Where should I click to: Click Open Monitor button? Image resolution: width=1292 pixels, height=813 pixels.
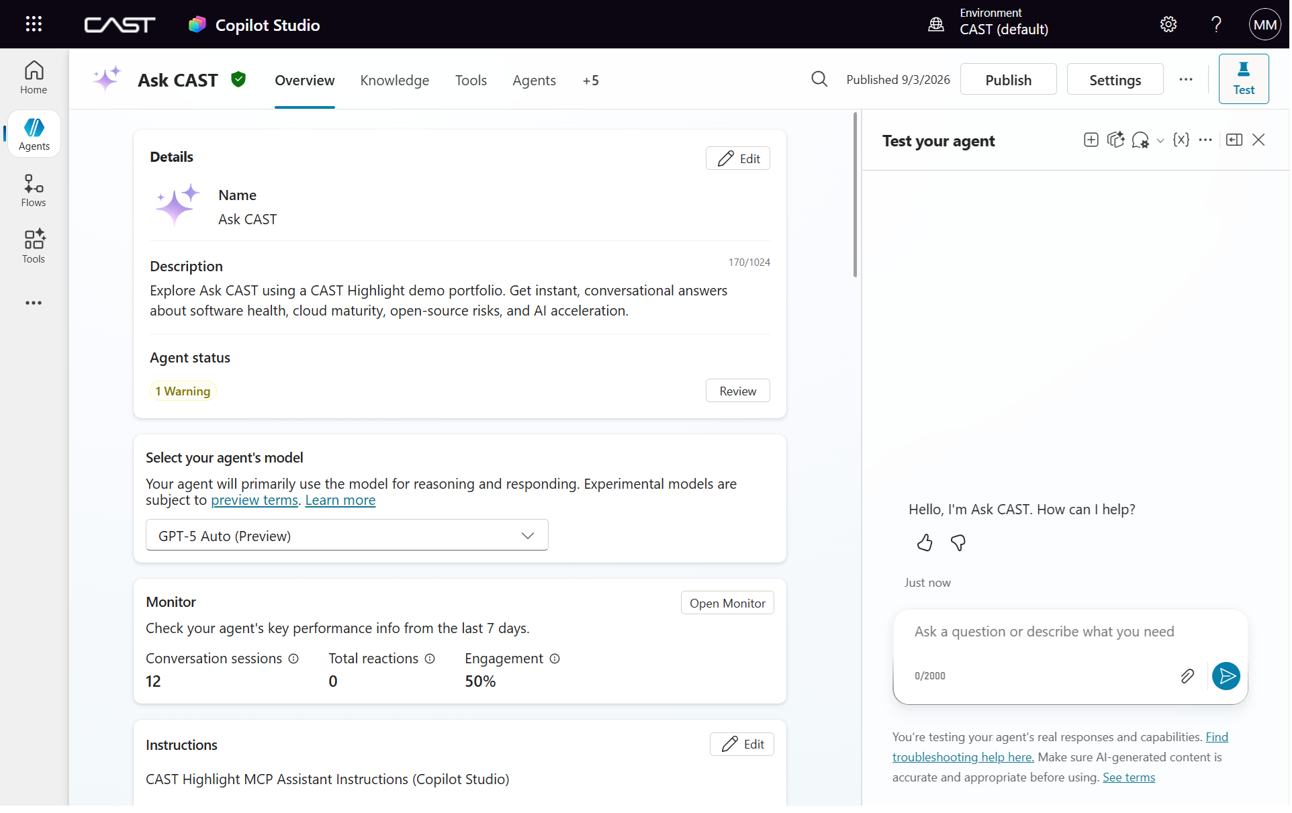tap(727, 603)
